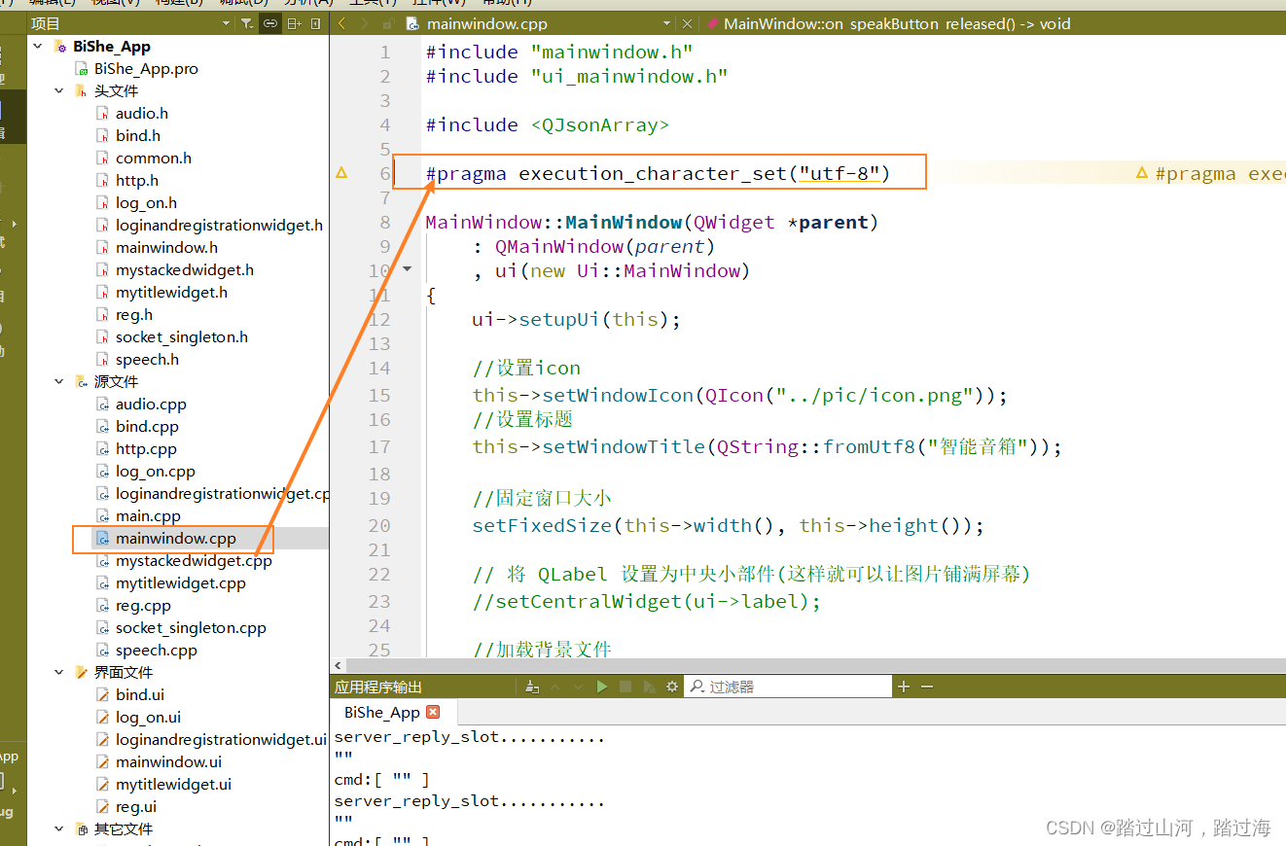
Task: Select speech.h header file
Action: tap(147, 359)
